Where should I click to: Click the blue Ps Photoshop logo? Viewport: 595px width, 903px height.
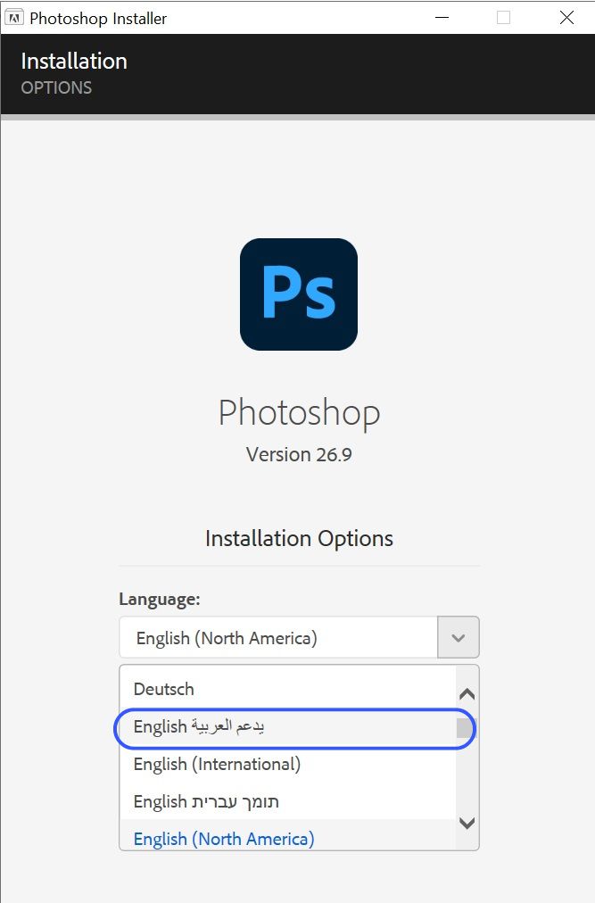[298, 294]
